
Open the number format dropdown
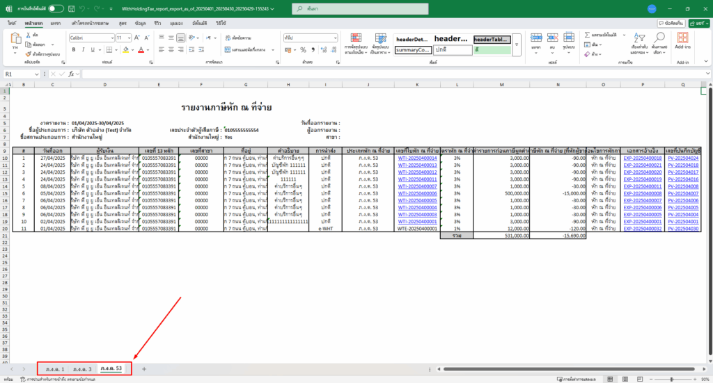(335, 38)
